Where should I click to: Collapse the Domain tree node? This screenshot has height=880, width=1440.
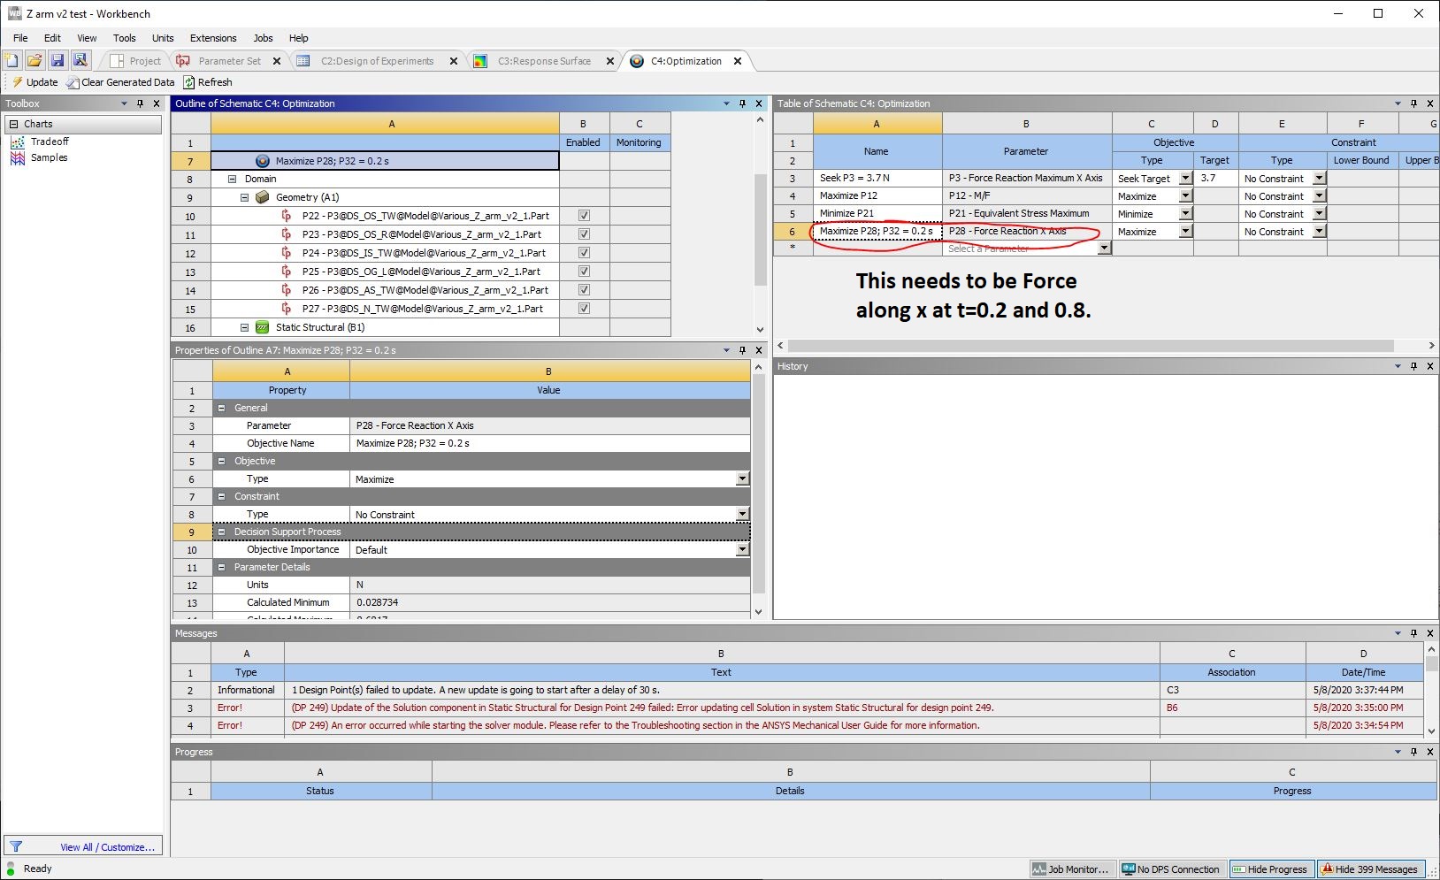tap(233, 179)
